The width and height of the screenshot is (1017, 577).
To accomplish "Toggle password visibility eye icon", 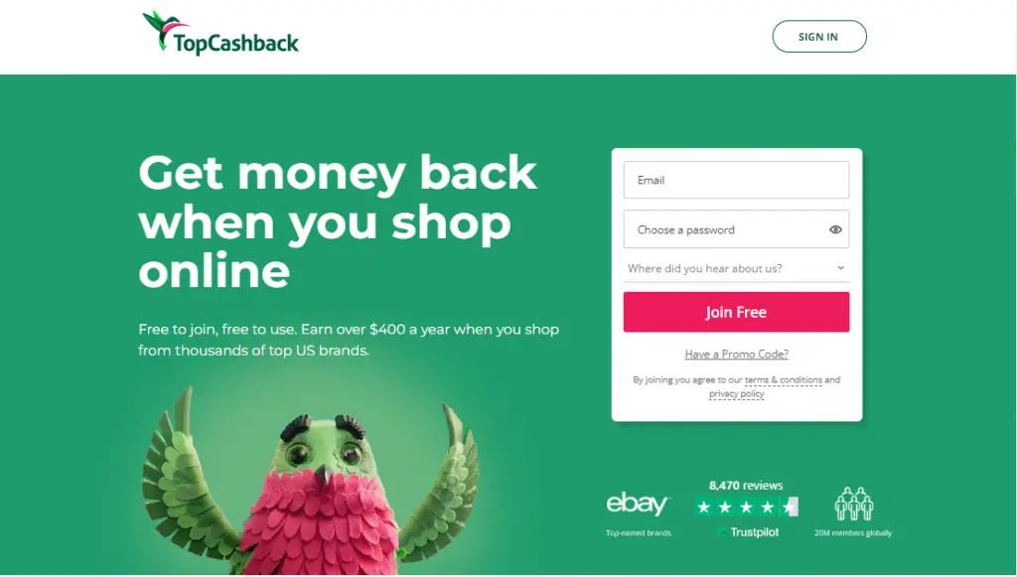I will click(835, 229).
